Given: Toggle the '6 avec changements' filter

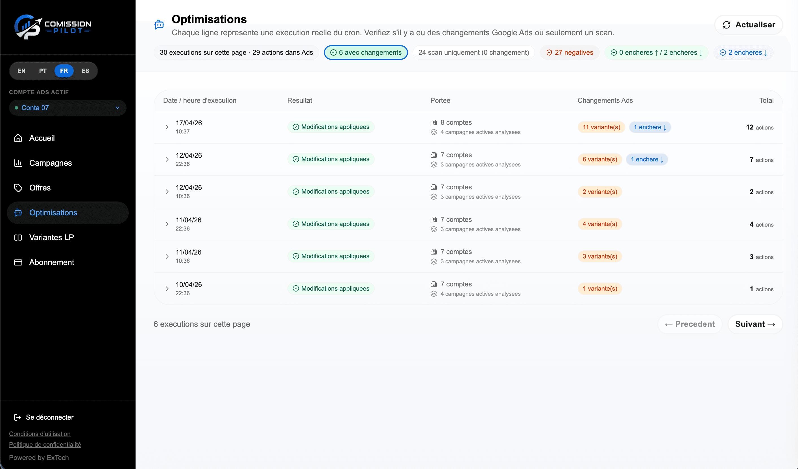Looking at the screenshot, I should click(365, 52).
